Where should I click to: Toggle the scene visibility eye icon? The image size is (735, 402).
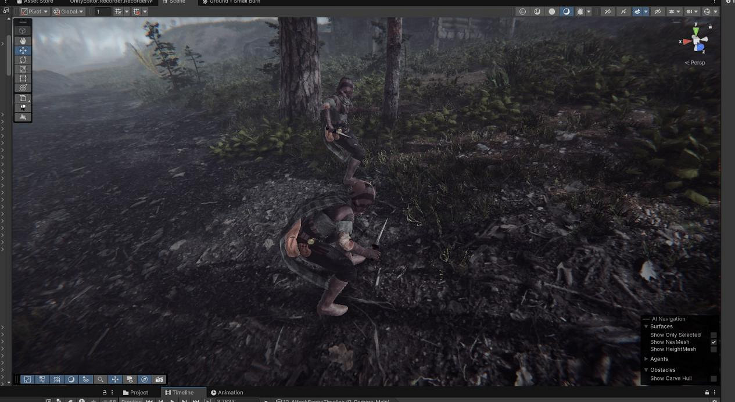tap(657, 12)
